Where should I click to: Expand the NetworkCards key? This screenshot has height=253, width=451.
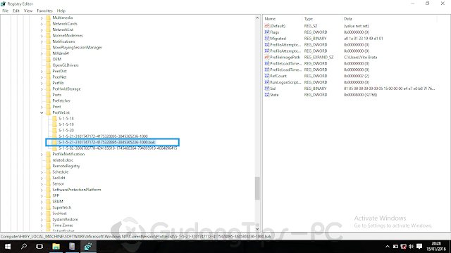click(42, 24)
